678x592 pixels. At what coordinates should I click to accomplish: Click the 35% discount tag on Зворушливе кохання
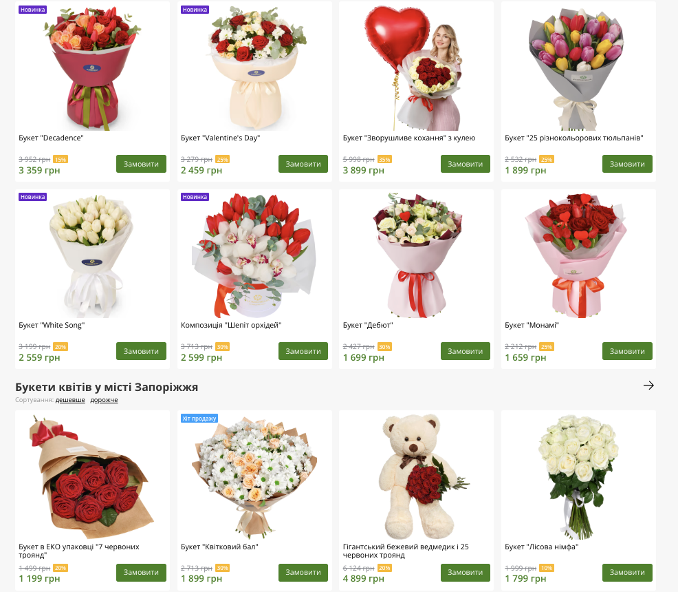[x=384, y=159]
